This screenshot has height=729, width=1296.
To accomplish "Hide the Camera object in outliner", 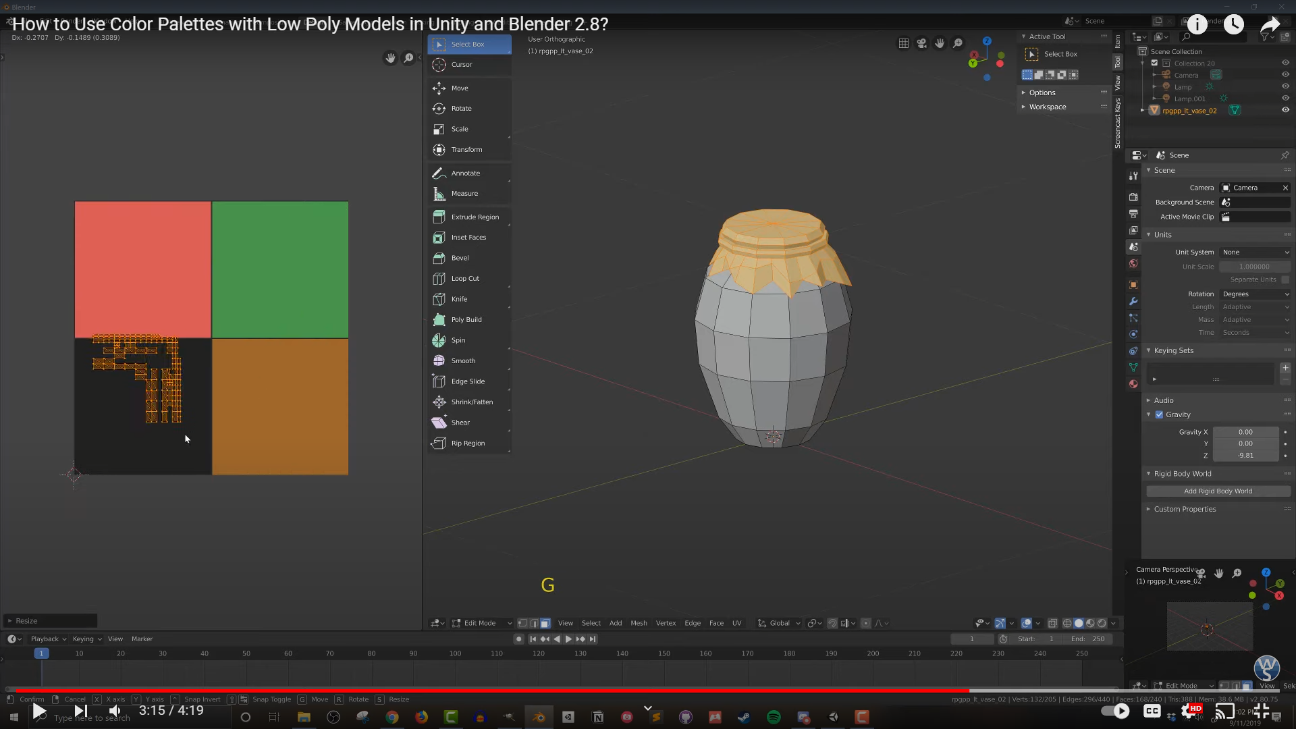I will [1285, 75].
